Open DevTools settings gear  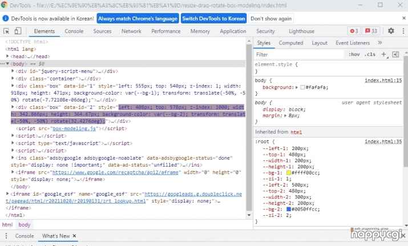(391, 31)
